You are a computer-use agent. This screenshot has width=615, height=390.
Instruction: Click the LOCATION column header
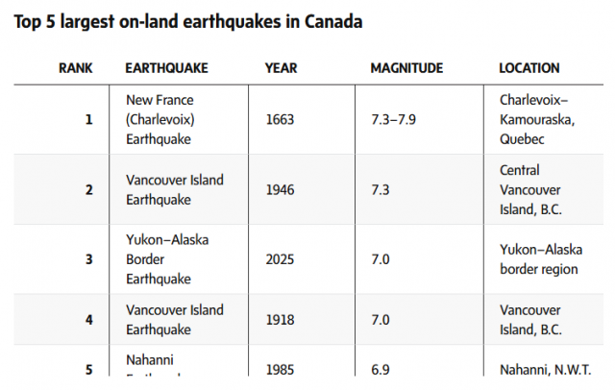(529, 68)
